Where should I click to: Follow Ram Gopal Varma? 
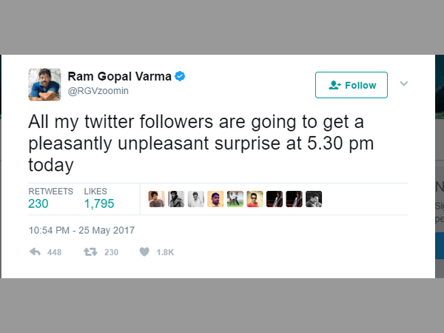351,85
